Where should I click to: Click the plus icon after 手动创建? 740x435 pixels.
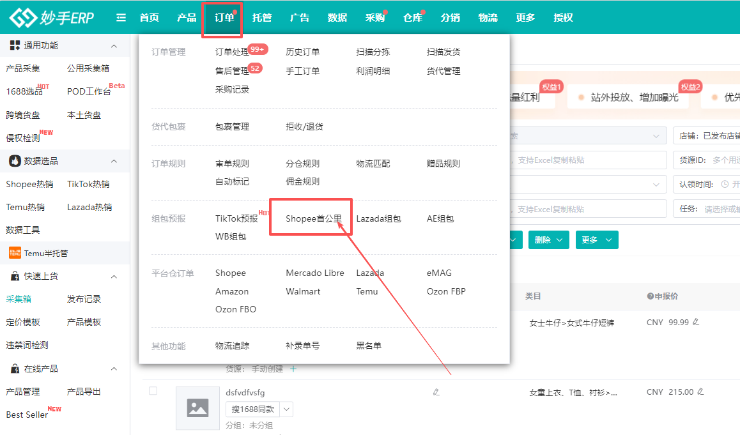[293, 369]
